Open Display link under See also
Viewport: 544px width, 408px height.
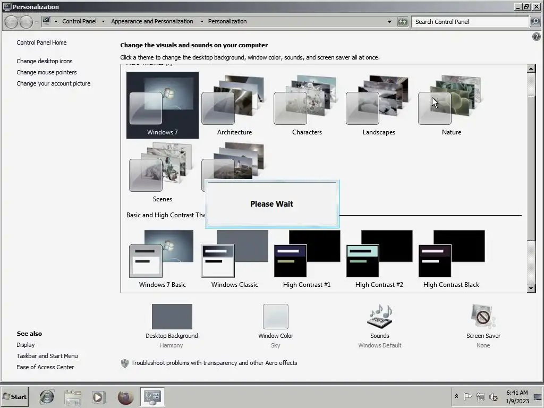click(x=25, y=345)
